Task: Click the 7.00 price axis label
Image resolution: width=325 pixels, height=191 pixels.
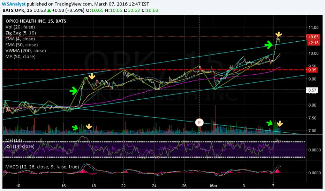Action: pos(313,131)
